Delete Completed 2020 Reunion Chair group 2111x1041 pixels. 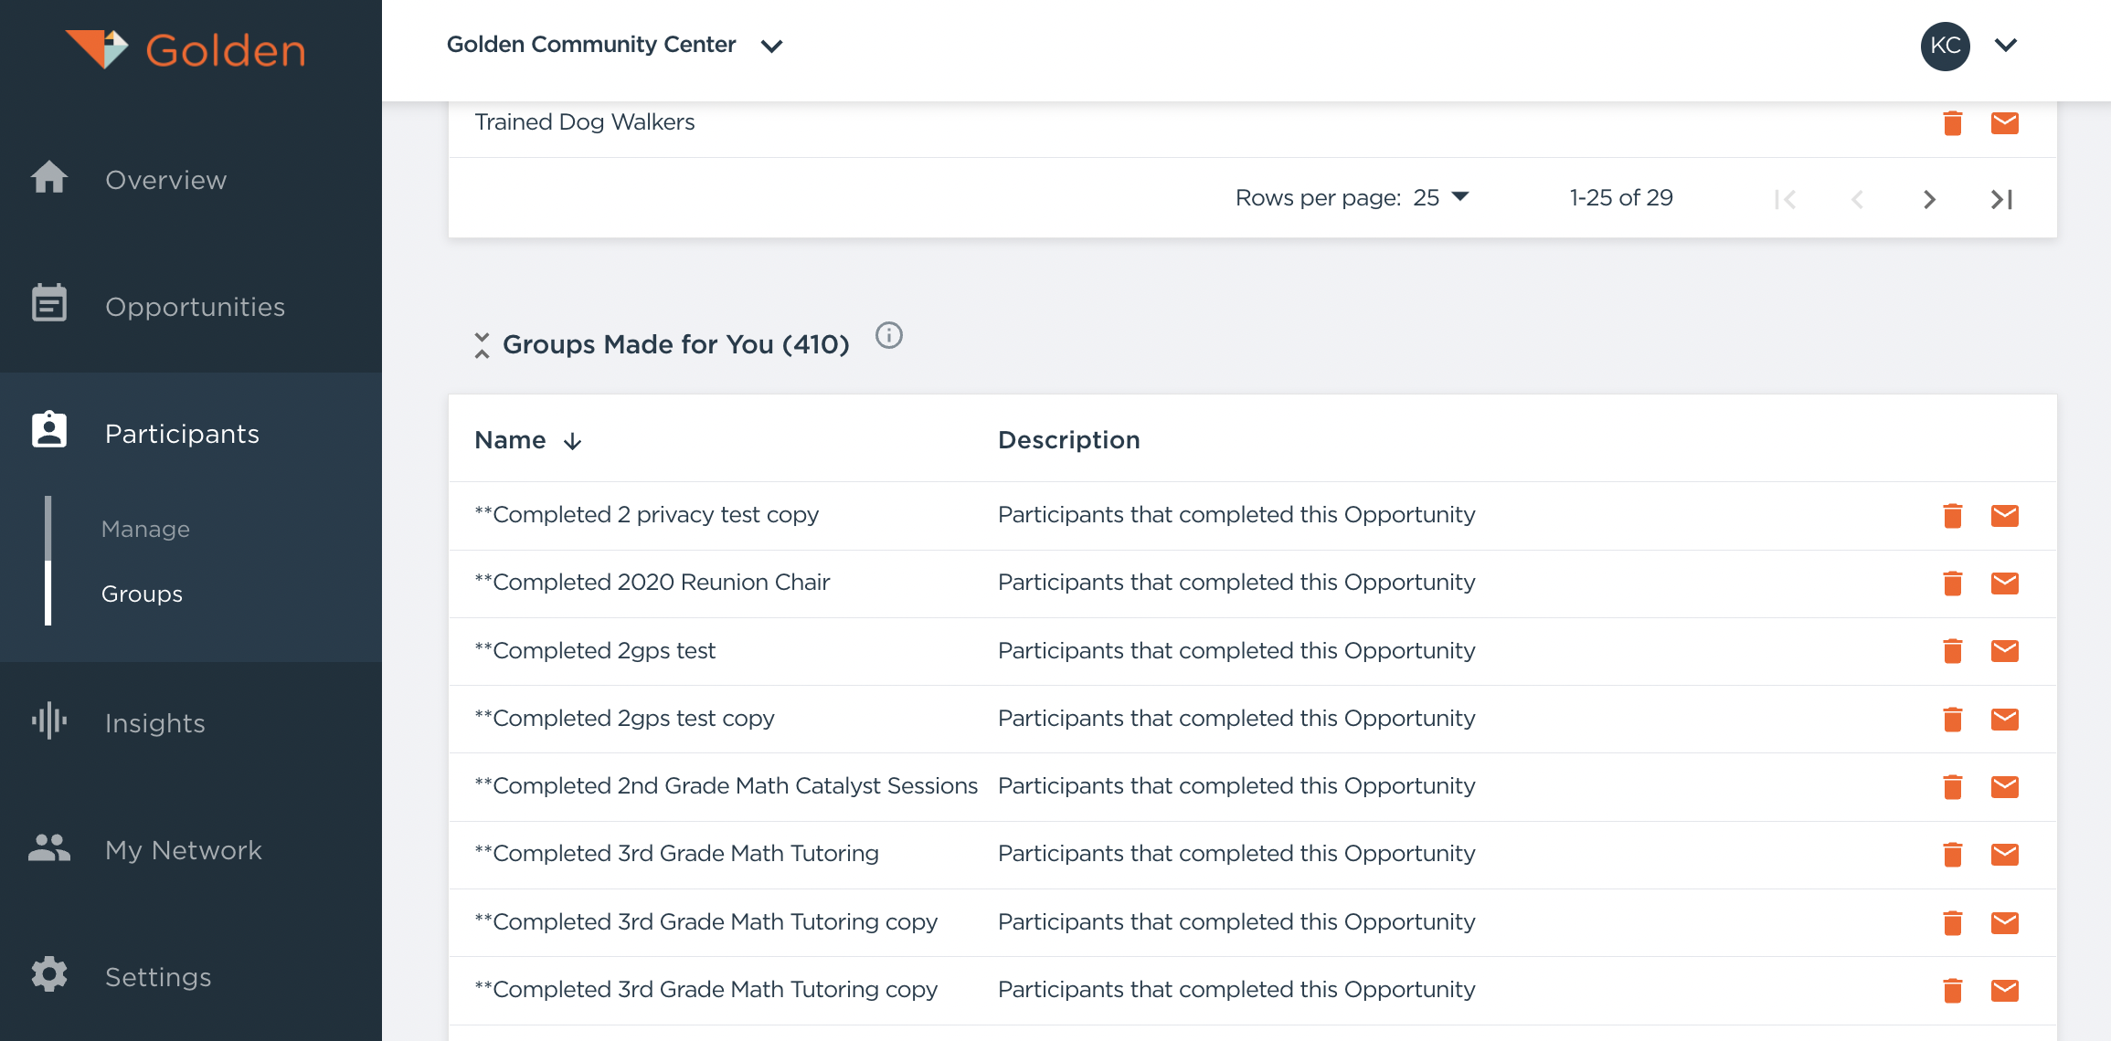pos(1952,583)
